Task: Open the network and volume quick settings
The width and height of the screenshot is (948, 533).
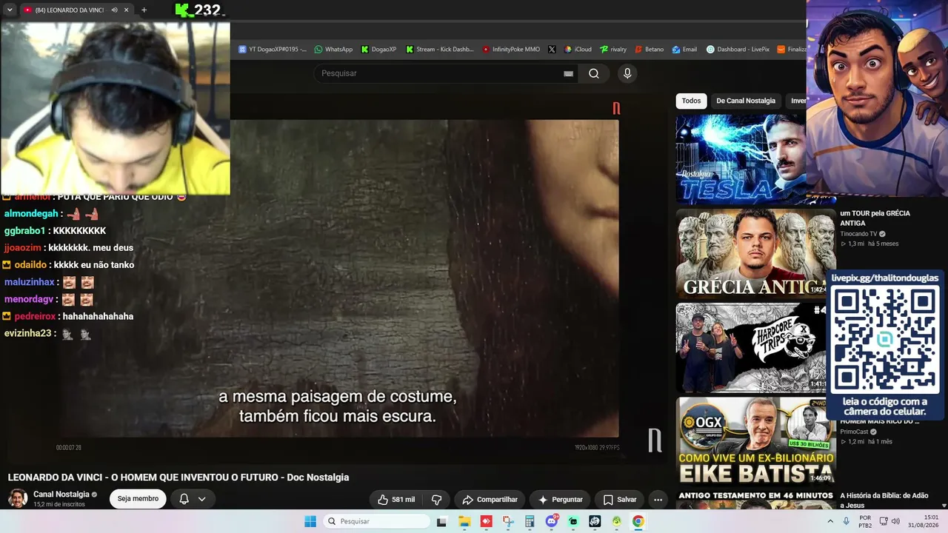Action: click(x=889, y=521)
